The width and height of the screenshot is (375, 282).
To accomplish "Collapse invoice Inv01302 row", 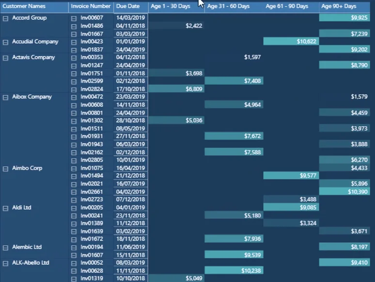I will pyautogui.click(x=74, y=121).
